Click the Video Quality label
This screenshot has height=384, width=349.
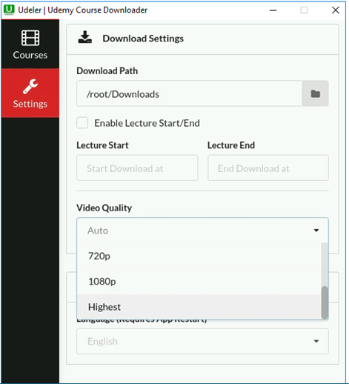coord(104,208)
